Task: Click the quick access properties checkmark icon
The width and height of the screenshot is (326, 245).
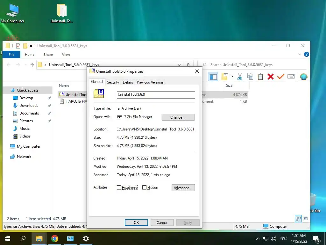Action: tap(18, 46)
